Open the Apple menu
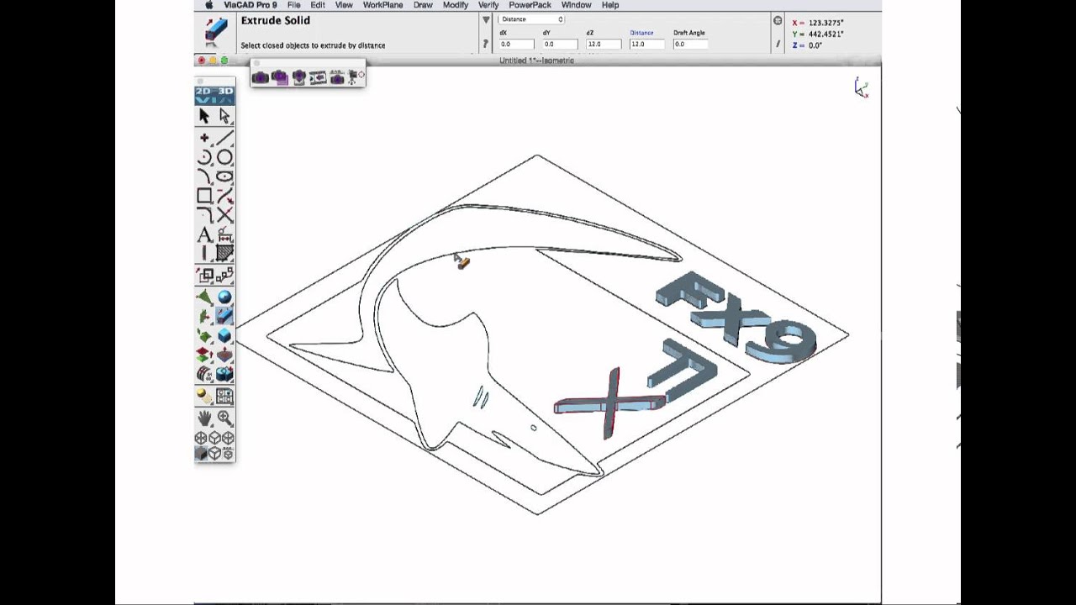Screen dimensions: 1076x605 [209, 5]
